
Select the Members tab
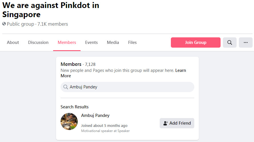pyautogui.click(x=67, y=42)
